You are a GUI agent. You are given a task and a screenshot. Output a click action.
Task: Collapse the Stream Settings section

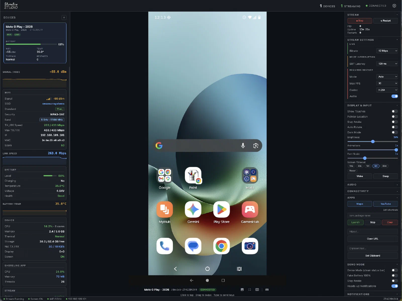point(373,40)
